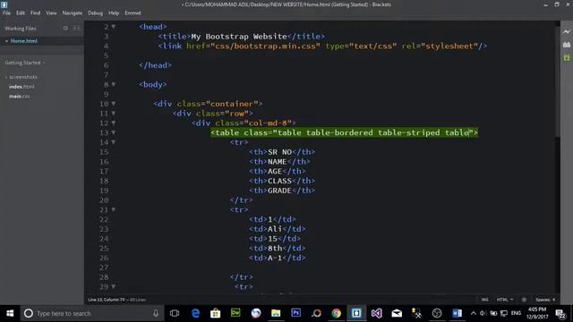Collapse tr fold on line 14
The height and width of the screenshot is (322, 573).
point(114,142)
